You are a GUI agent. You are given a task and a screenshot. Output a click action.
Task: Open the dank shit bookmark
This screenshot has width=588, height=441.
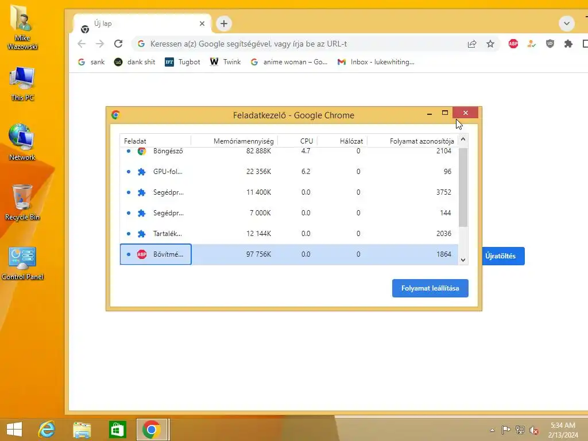(x=134, y=62)
